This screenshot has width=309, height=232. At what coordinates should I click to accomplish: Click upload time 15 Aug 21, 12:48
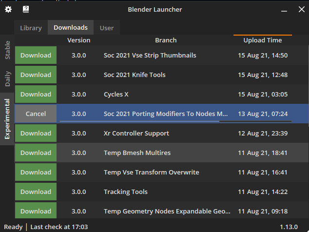(x=263, y=75)
